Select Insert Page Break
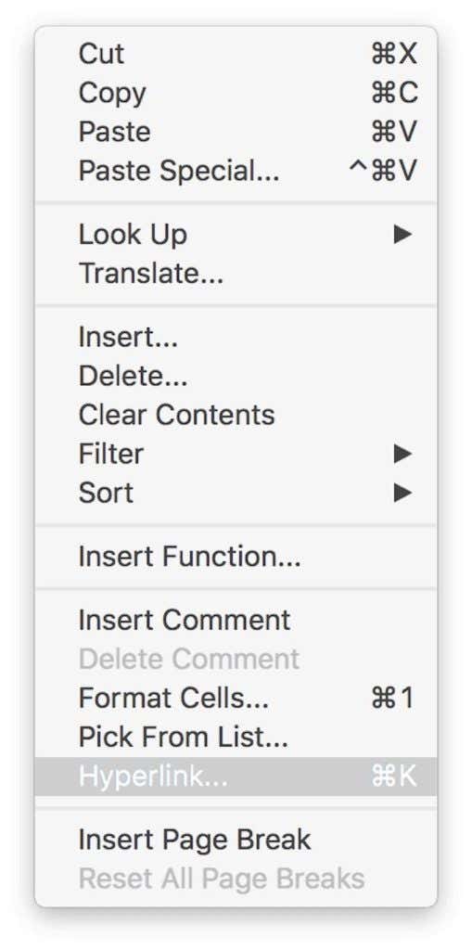Viewport: 472px width, 950px height. point(236,840)
